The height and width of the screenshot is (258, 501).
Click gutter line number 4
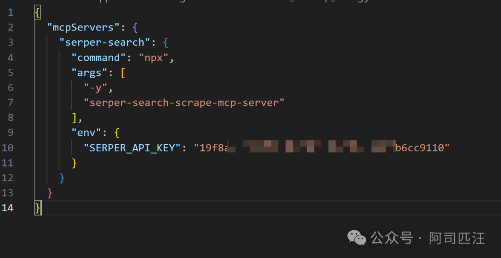coord(11,58)
